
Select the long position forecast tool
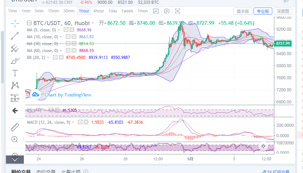point(15,98)
